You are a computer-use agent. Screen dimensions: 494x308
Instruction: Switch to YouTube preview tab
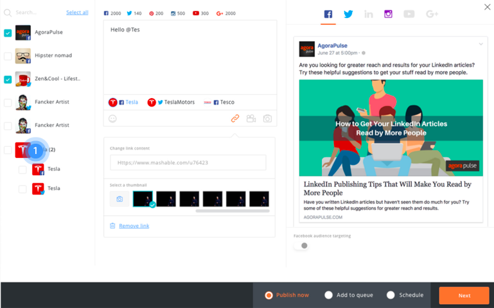click(409, 14)
